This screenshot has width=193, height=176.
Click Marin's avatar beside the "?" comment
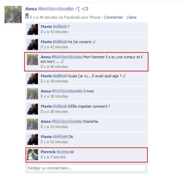coord(32,29)
